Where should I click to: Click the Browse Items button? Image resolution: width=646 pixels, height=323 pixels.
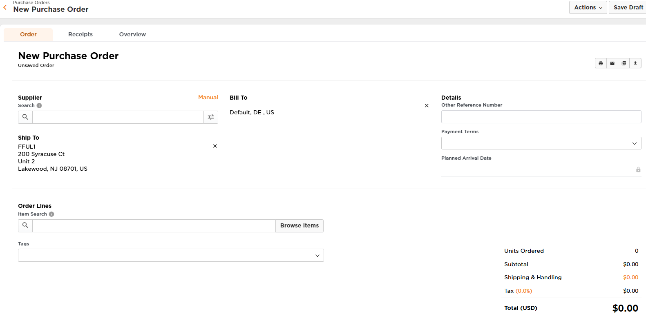point(300,226)
